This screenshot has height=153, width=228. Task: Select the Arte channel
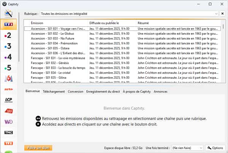pyautogui.click(x=9, y=89)
